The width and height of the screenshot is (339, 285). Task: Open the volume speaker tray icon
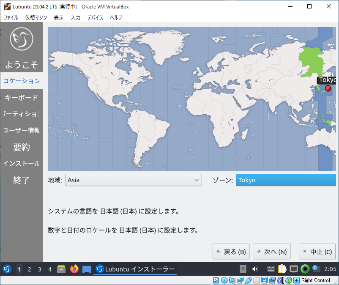pos(255,269)
